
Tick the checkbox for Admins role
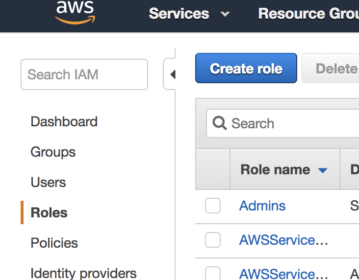pyautogui.click(x=213, y=206)
